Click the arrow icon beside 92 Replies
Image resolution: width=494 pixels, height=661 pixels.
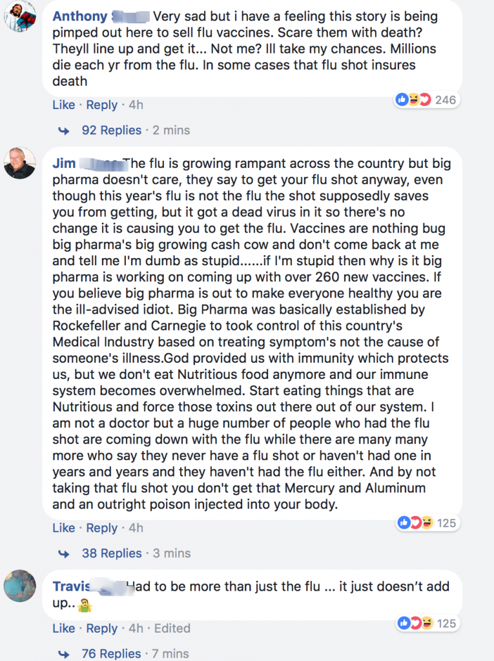(64, 130)
